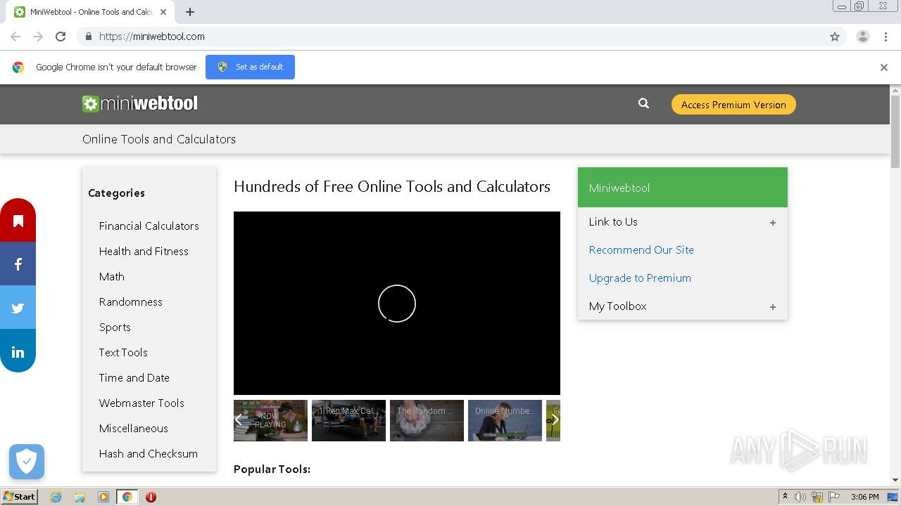Set Chrome as default browser
Image resolution: width=901 pixels, height=506 pixels.
coord(250,67)
